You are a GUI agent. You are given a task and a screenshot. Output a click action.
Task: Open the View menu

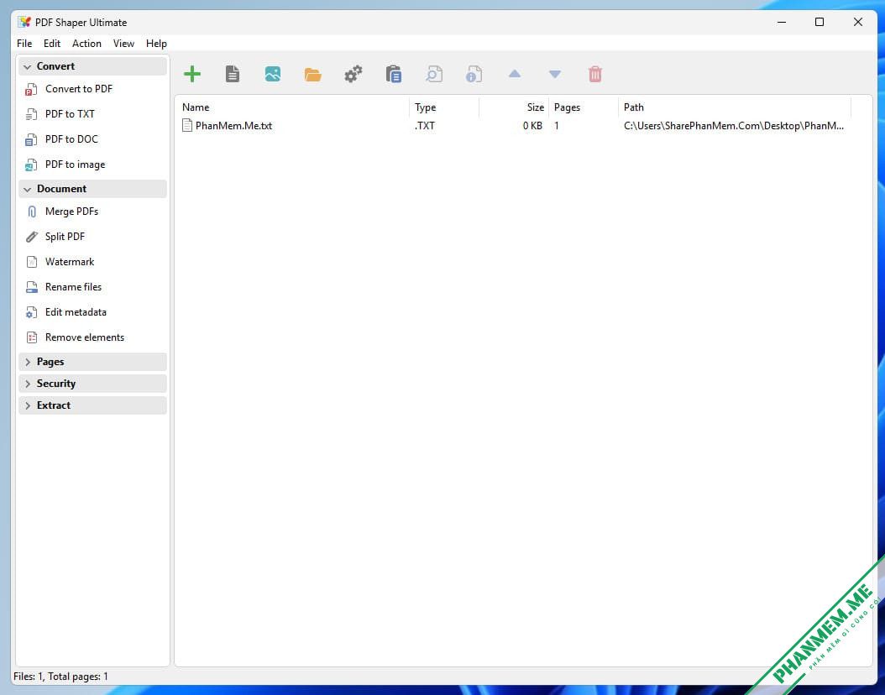(x=123, y=44)
